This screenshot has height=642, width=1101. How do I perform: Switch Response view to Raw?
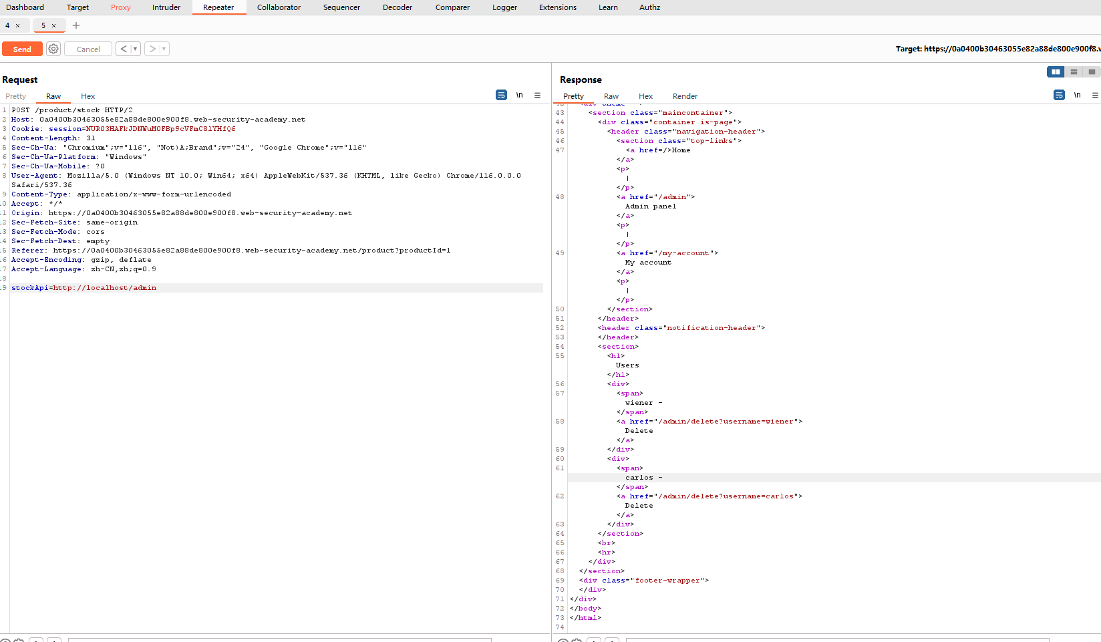(611, 96)
